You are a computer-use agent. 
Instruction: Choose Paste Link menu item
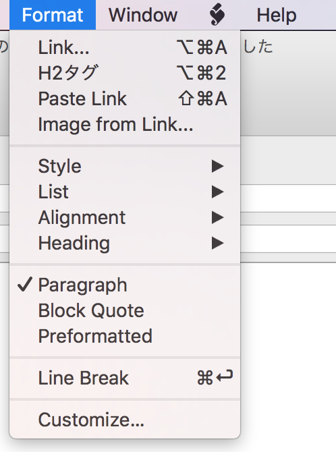(x=125, y=98)
